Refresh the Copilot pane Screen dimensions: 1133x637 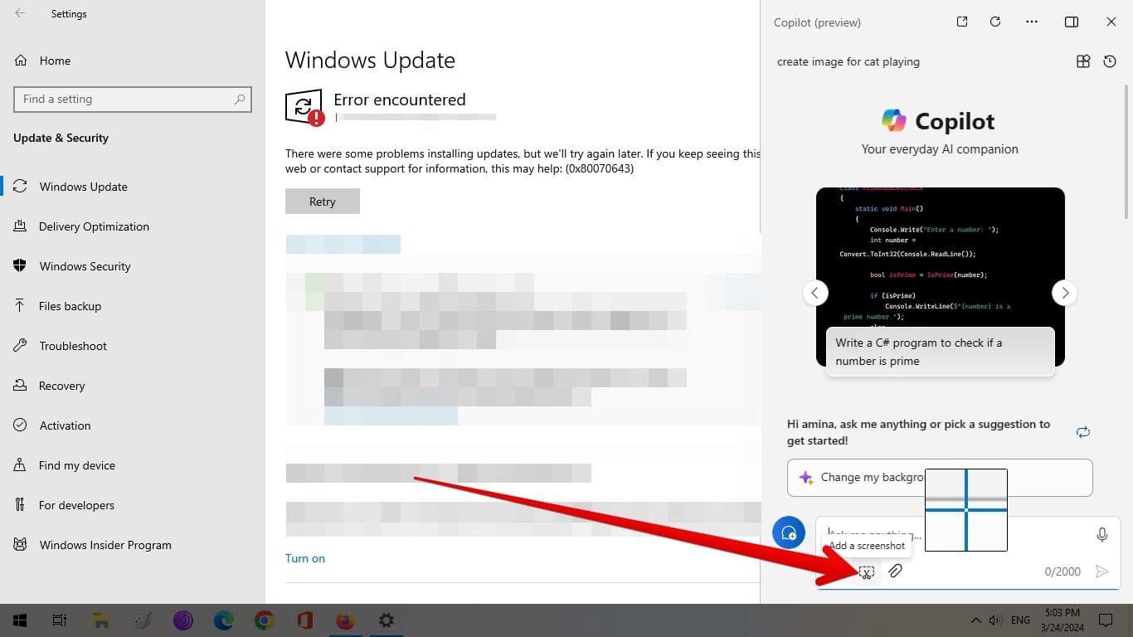tap(995, 22)
